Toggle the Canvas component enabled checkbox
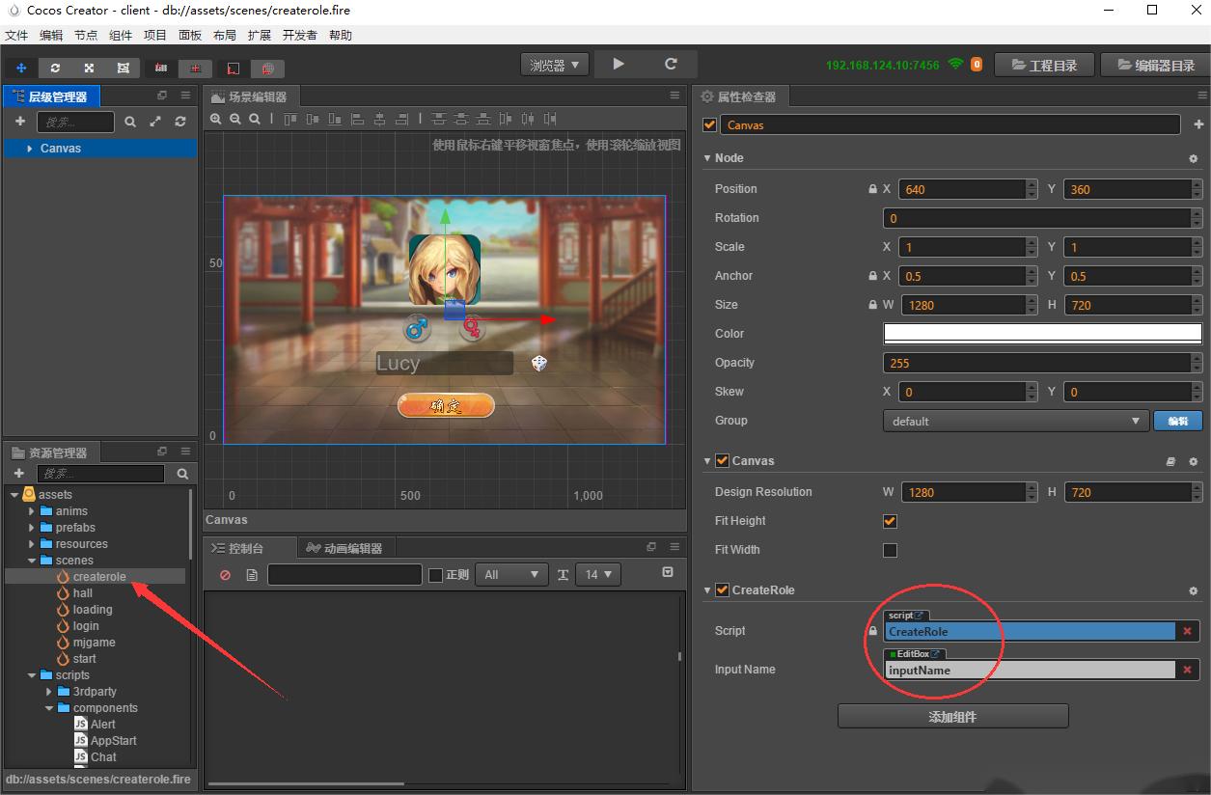Image resolution: width=1211 pixels, height=795 pixels. (722, 461)
